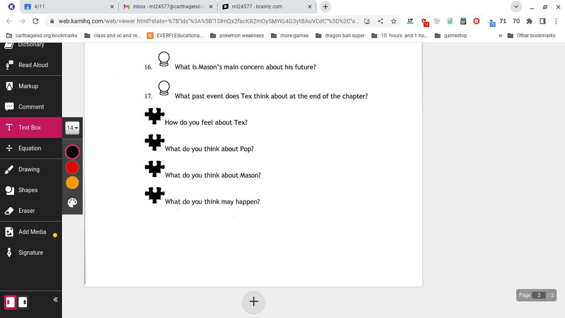
Task: Open the custom color palette icon
Action: coord(72,202)
